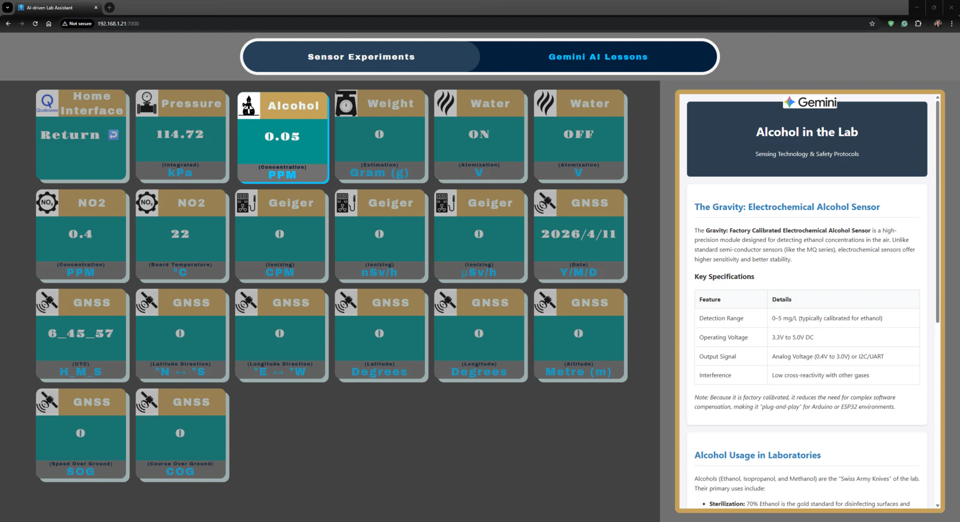960x522 pixels.
Task: Click the satellite icon on the Longitude Degrees card
Action: point(446,302)
